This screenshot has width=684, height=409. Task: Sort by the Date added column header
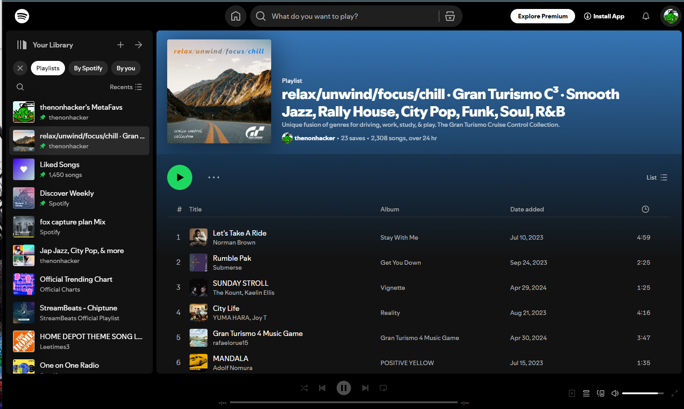527,209
